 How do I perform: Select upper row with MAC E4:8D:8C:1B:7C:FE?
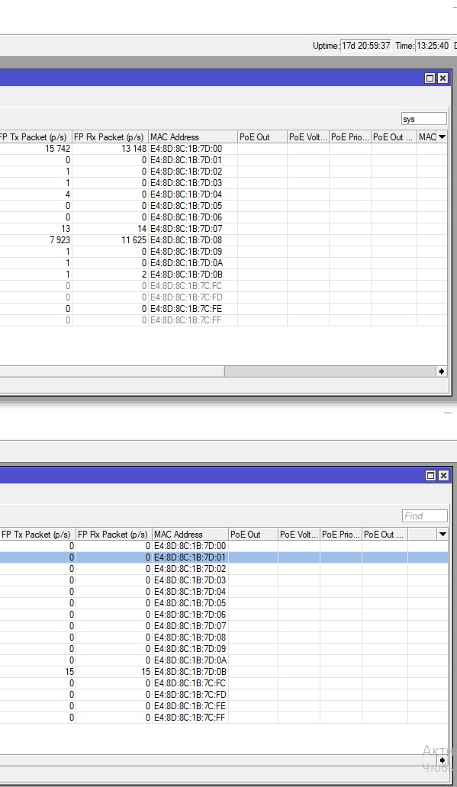tap(223, 309)
